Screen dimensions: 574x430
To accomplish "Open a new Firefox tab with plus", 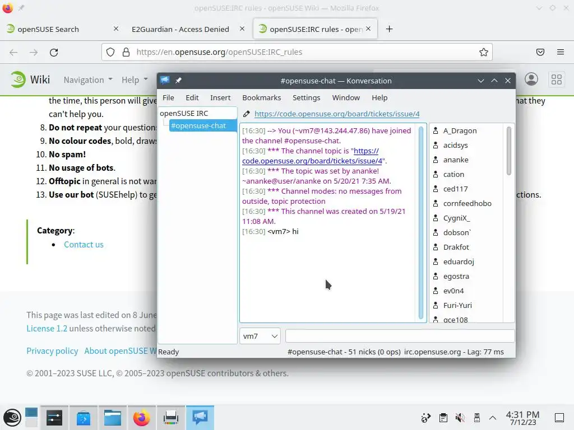I will tap(389, 29).
